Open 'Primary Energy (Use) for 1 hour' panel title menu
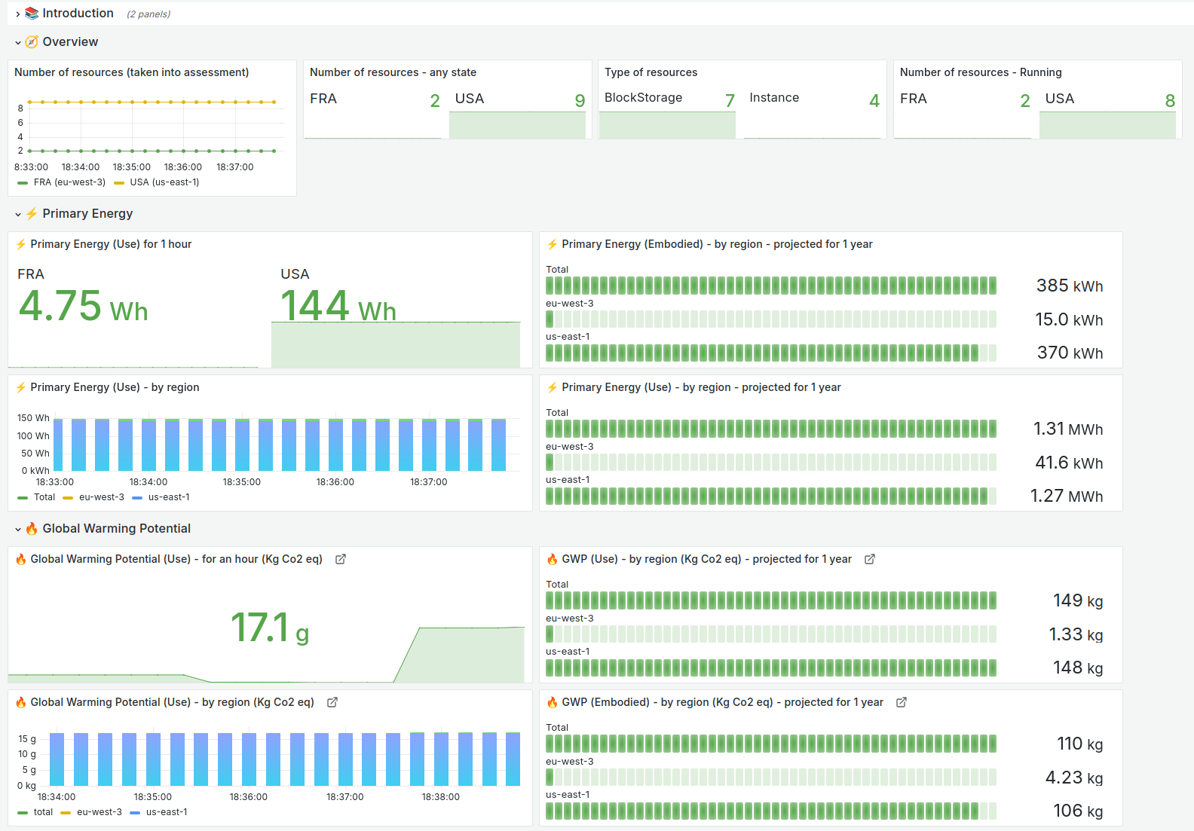The width and height of the screenshot is (1194, 831). (111, 244)
